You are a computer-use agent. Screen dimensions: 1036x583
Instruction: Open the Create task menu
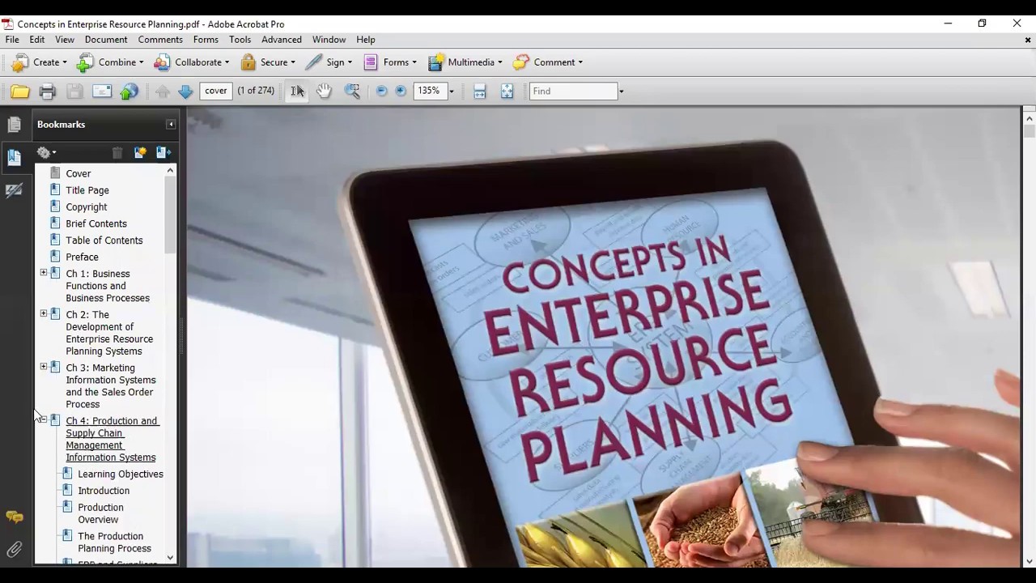38,62
